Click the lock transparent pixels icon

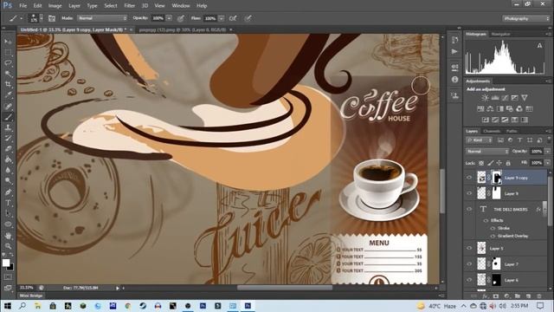(481, 163)
